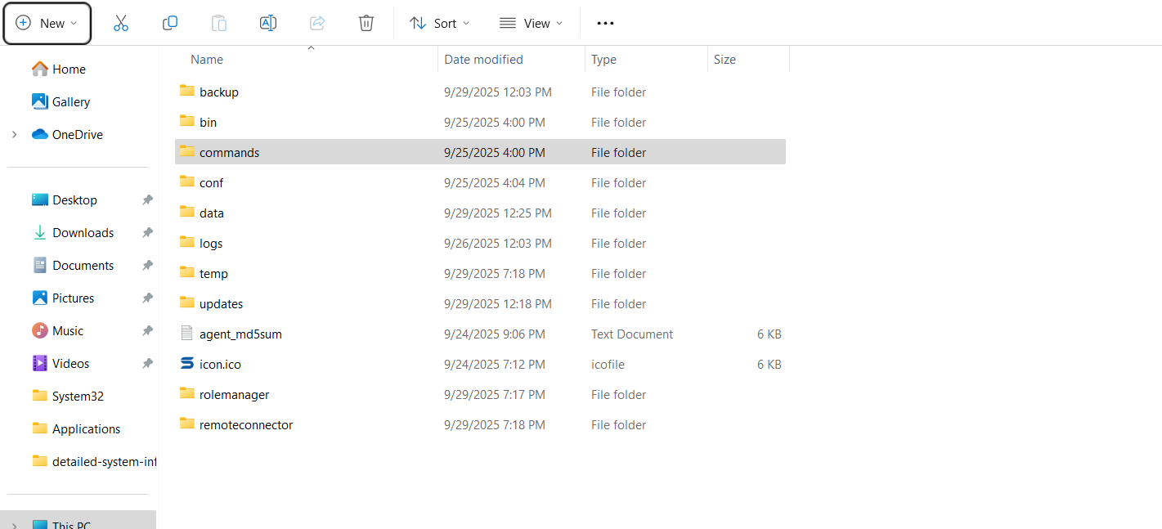Click the Delete trash icon
Viewport: 1162px width, 529px height.
(x=366, y=23)
